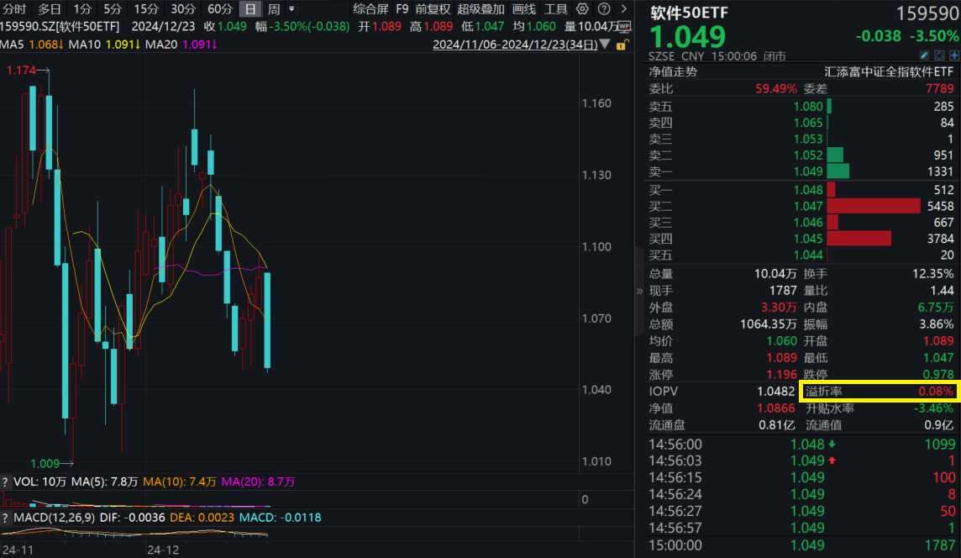This screenshot has height=558, width=961.
Task: Click 买一 price 1.048
Action: pyautogui.click(x=808, y=190)
